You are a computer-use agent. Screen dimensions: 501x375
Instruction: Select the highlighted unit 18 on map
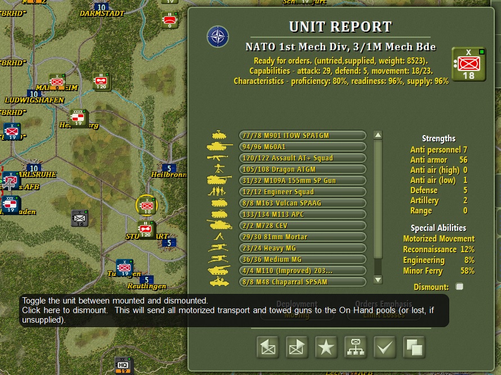pyautogui.click(x=147, y=206)
